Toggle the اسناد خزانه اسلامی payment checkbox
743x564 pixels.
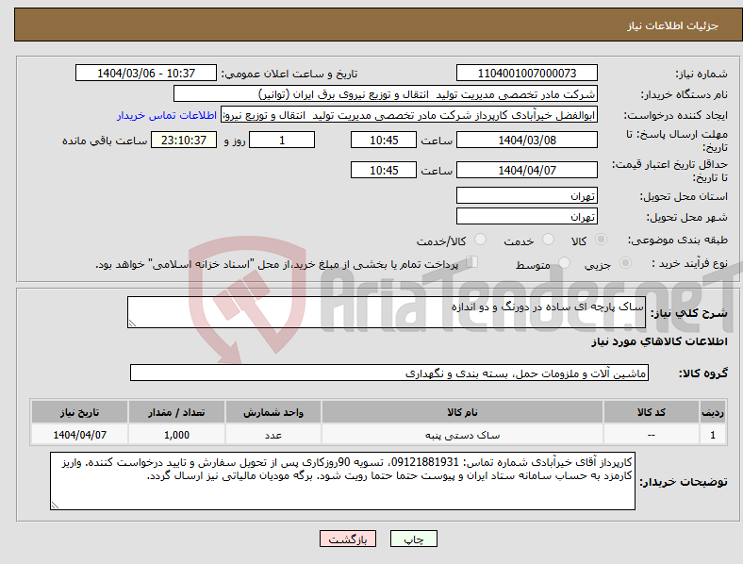click(471, 261)
